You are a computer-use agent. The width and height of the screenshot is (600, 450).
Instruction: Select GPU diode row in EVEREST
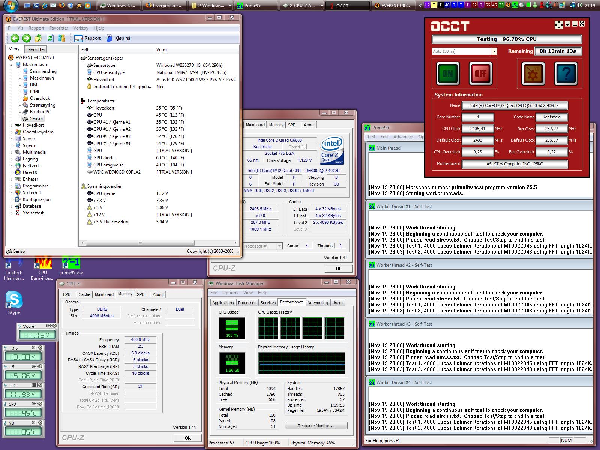click(x=159, y=158)
